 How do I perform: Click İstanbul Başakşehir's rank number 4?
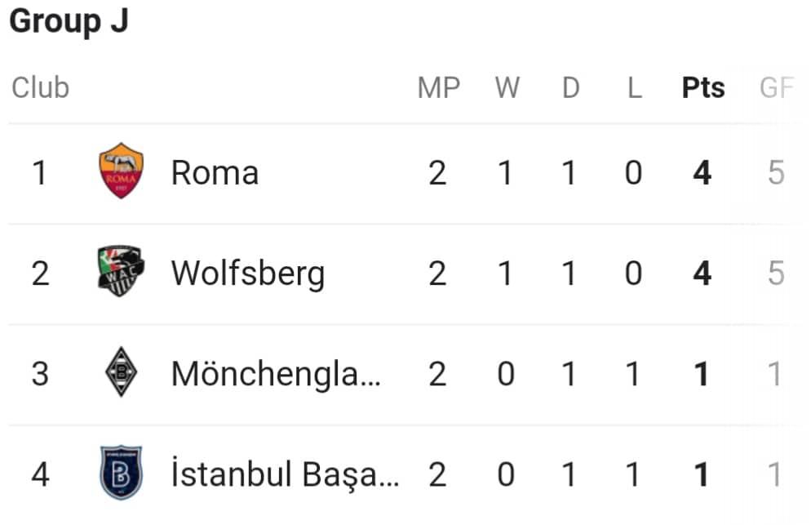(x=40, y=474)
